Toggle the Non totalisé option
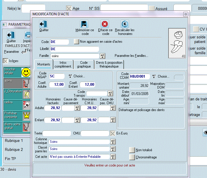Viewport: 207px width, 178px height. coord(132,150)
